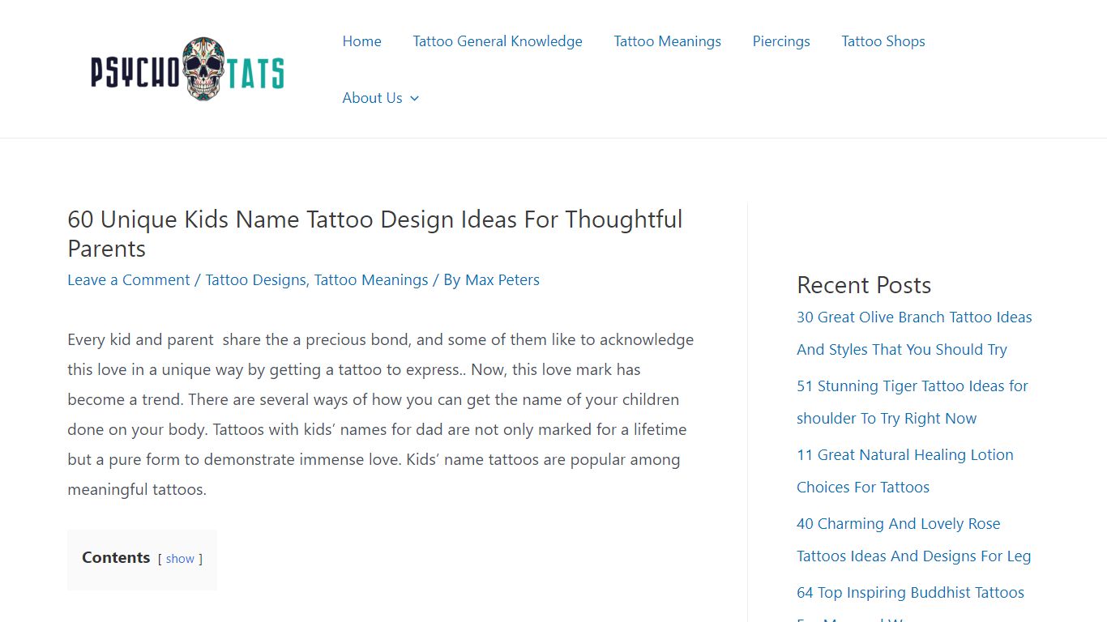1107x622 pixels.
Task: Show the Contents table
Action: click(180, 559)
